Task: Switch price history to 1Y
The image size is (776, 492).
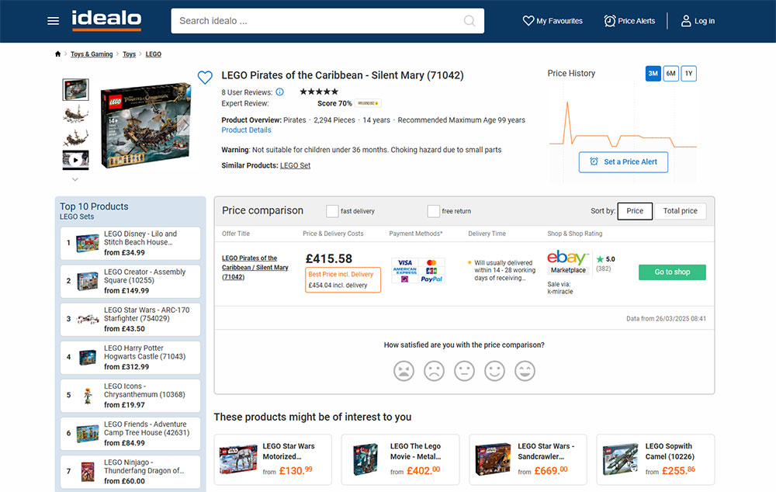Action: coord(688,73)
